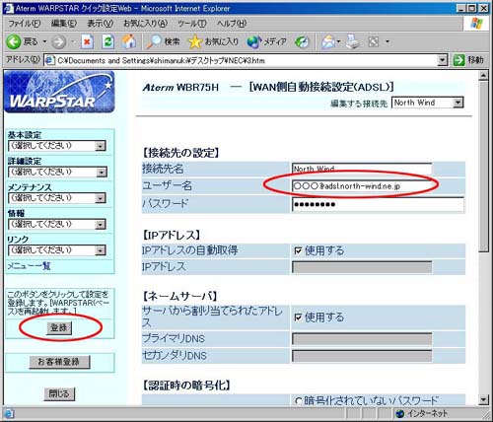Open the 表示(V) menu

[x=100, y=24]
